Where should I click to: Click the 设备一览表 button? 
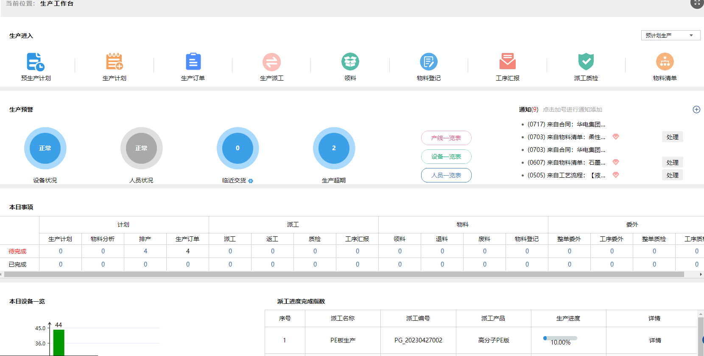(446, 157)
